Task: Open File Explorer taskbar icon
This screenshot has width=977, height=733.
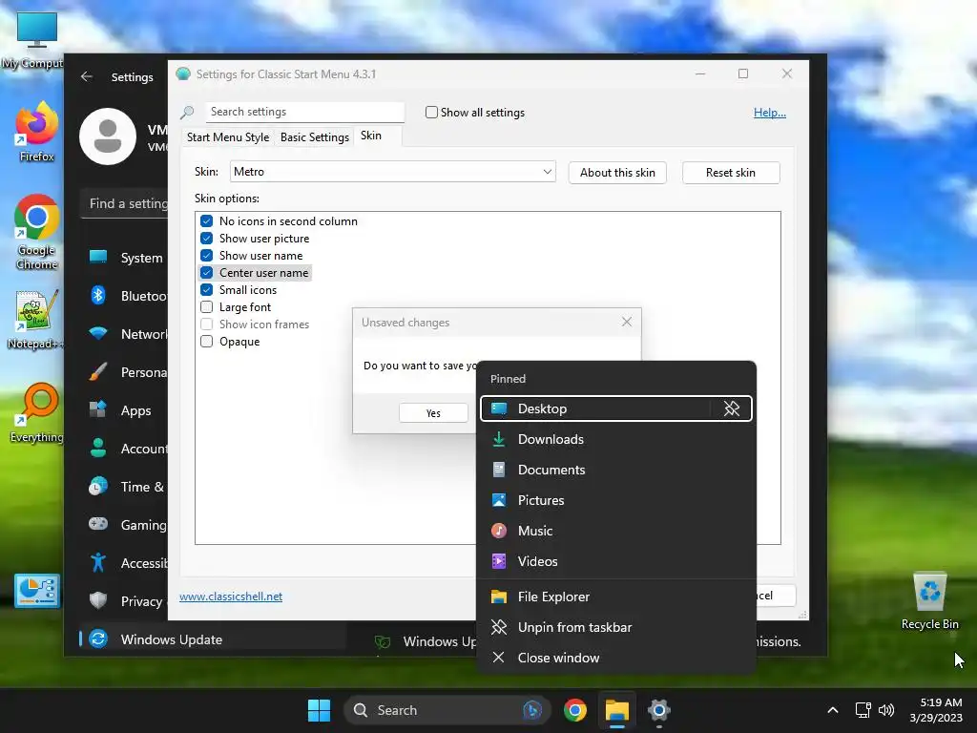Action: [617, 710]
